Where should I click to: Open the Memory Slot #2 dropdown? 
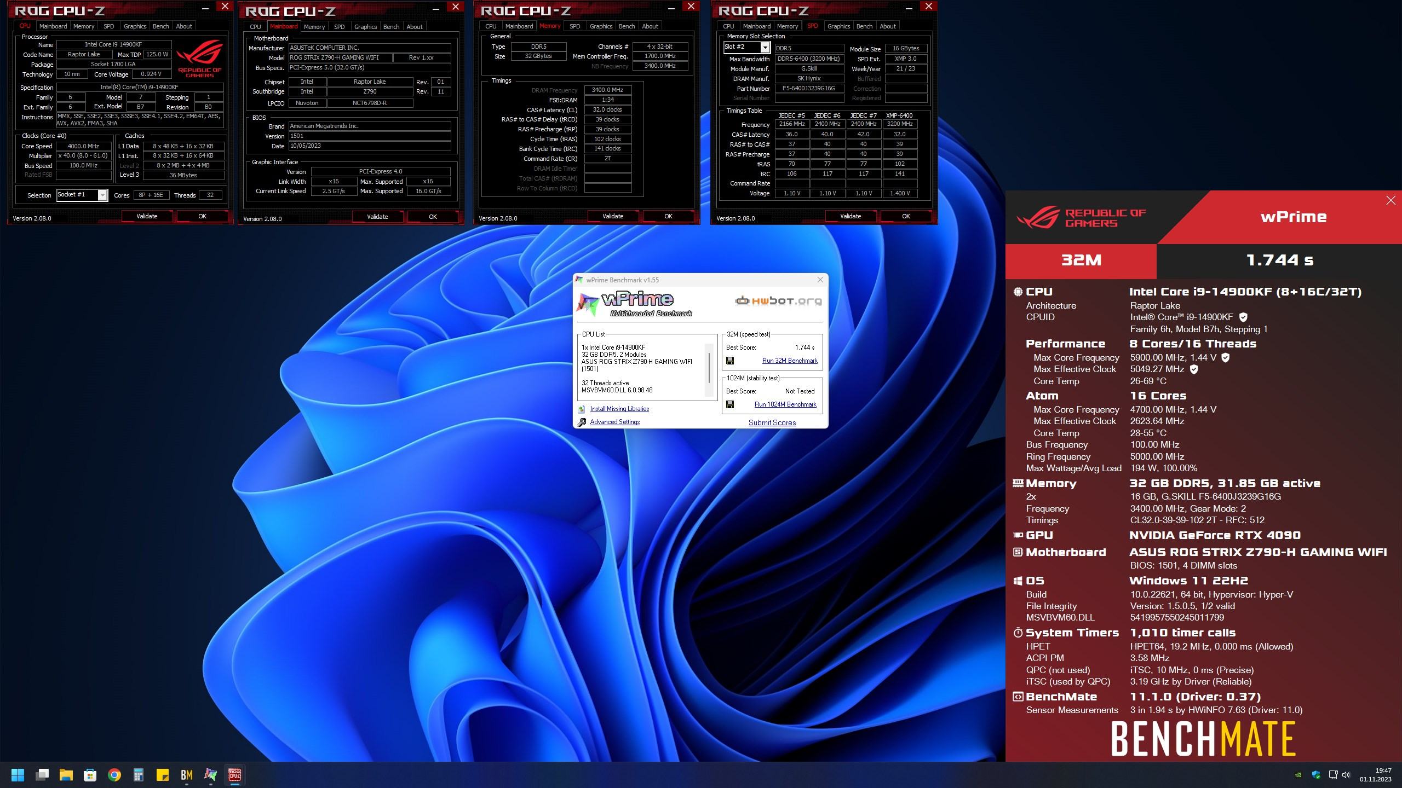pos(765,48)
